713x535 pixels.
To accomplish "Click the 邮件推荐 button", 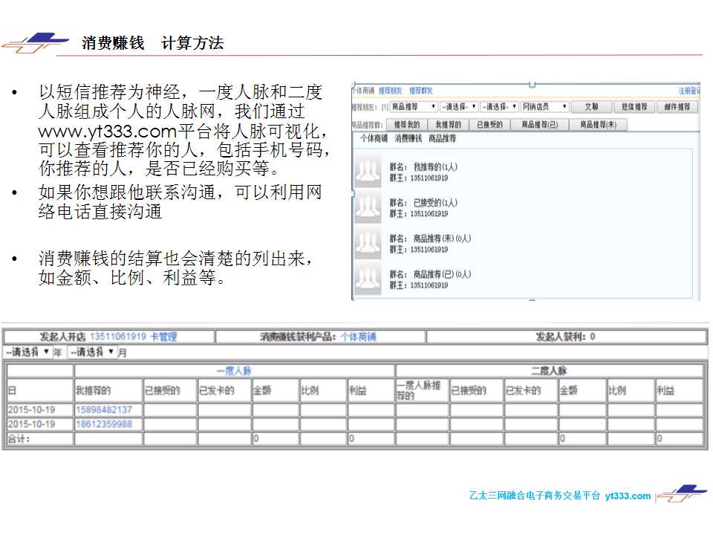I will 677,107.
